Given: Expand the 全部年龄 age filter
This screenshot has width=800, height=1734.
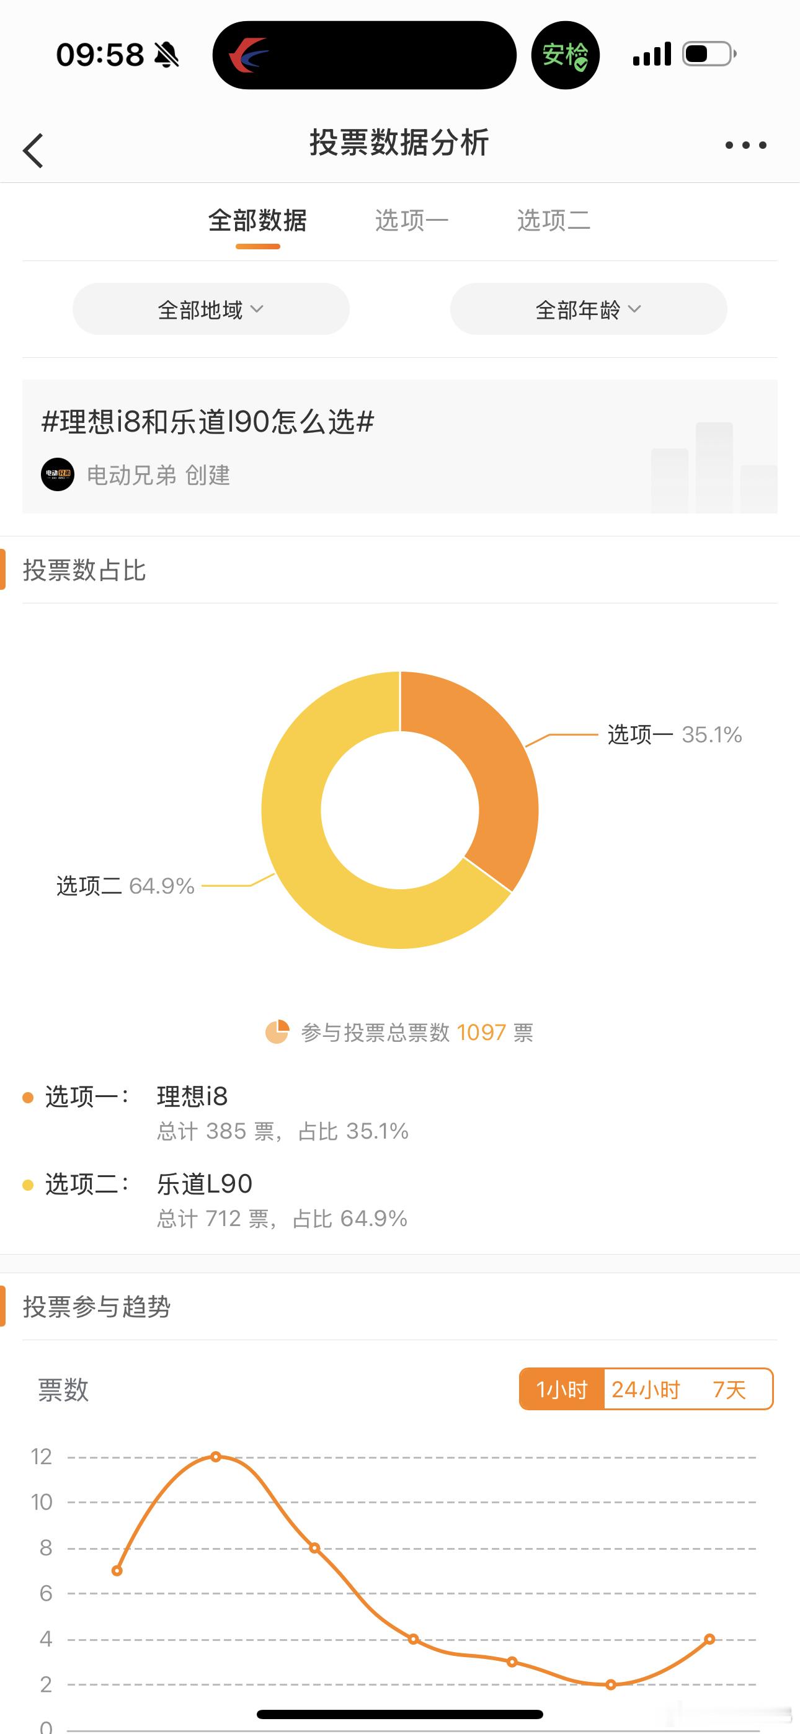Looking at the screenshot, I should click(589, 309).
